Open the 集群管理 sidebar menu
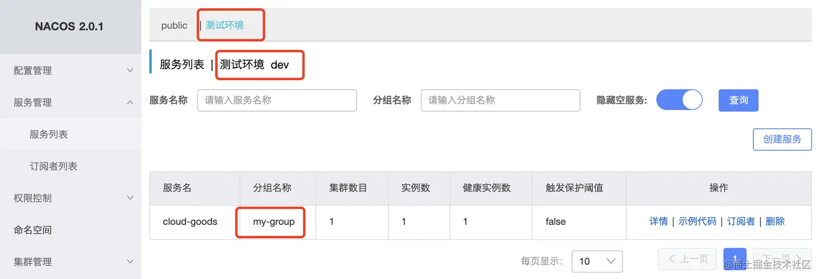 tap(71, 262)
